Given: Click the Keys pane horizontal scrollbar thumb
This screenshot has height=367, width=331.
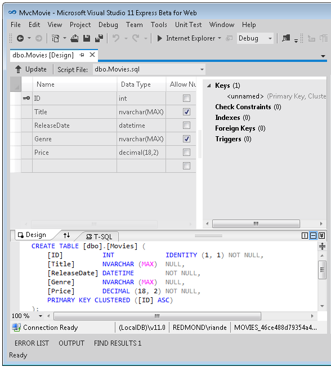Looking at the screenshot, I should pos(256,223).
